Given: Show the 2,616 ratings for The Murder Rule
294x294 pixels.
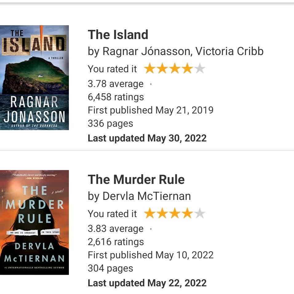Looking at the screenshot, I should point(116,242).
